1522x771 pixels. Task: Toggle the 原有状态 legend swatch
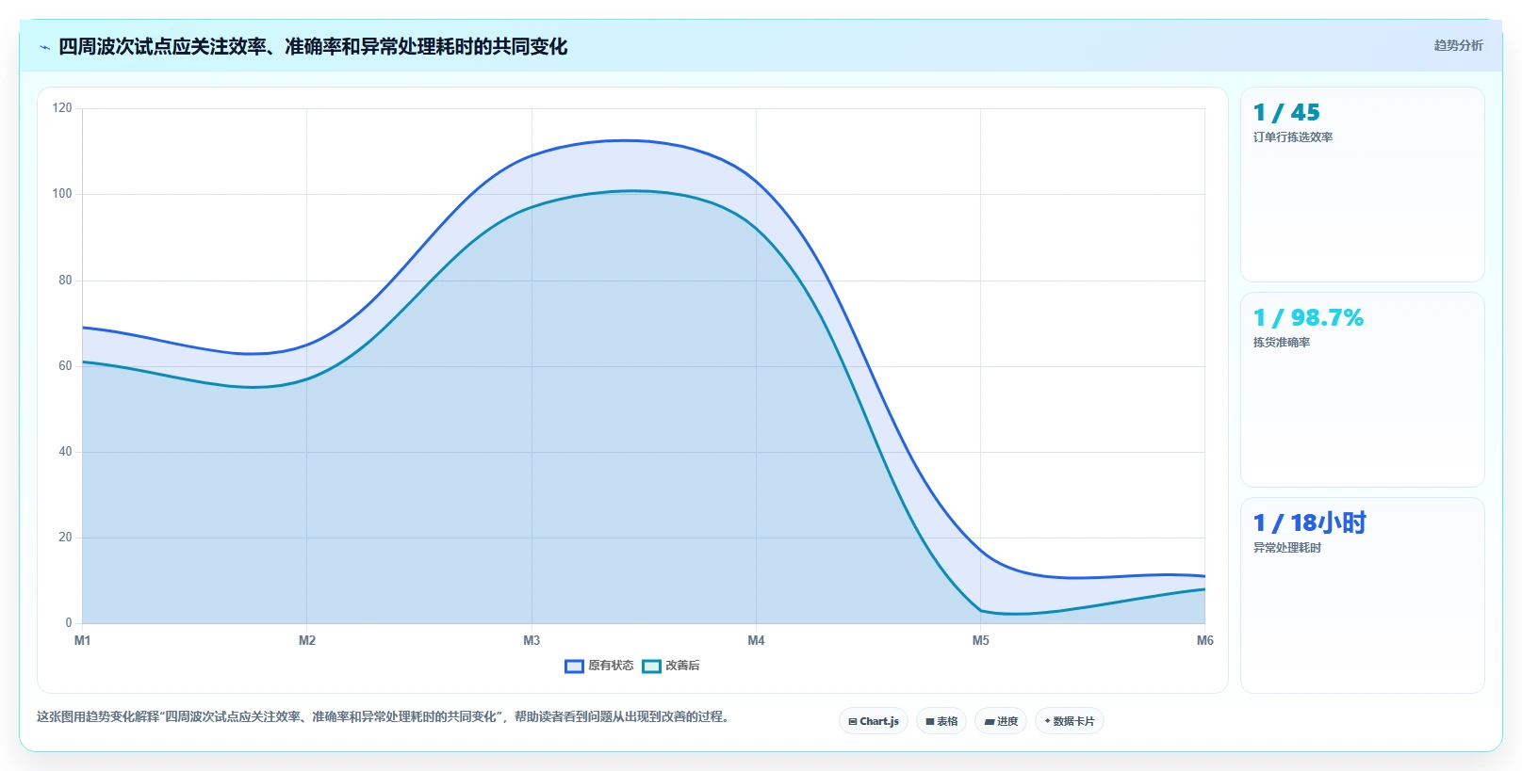click(574, 666)
